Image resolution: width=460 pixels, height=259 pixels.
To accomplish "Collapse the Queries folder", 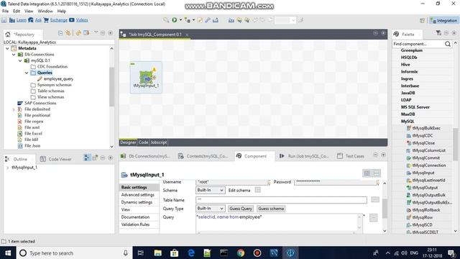I will (x=27, y=73).
